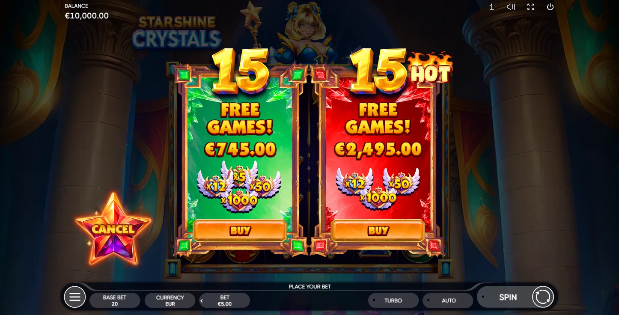Click the circular spin arrows icon

point(543,297)
